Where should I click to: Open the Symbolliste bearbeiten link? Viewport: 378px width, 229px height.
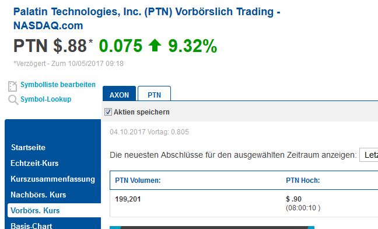click(58, 85)
